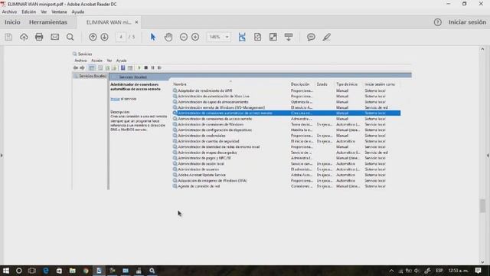Click the page number field
The width and height of the screenshot is (490, 276).
(x=121, y=37)
